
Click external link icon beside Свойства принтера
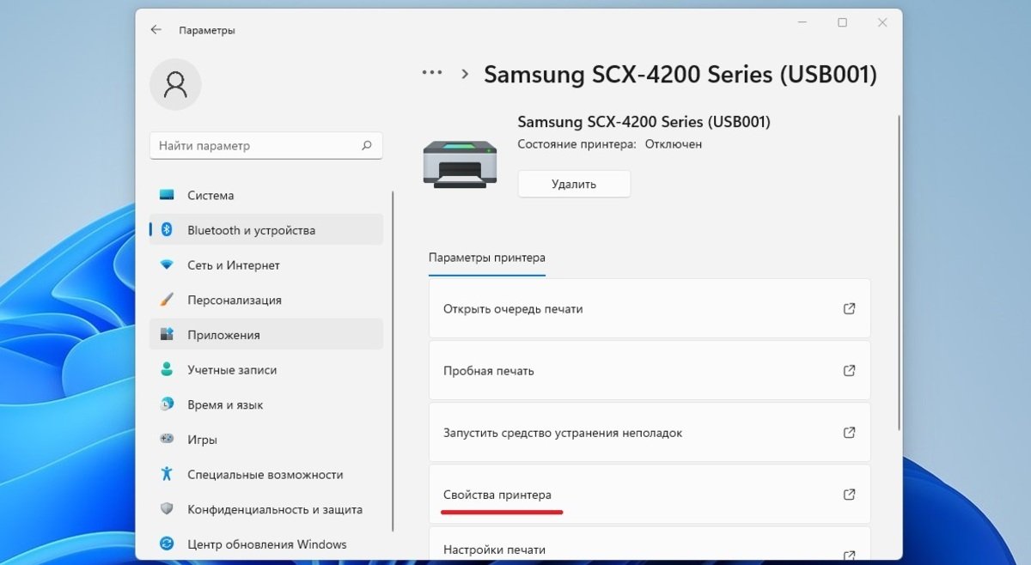point(849,495)
